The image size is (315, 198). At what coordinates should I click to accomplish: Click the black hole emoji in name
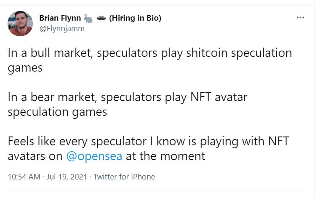coord(101,18)
